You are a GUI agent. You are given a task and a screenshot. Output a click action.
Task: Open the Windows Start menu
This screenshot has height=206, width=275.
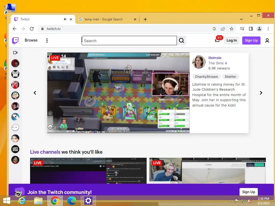click(x=7, y=201)
